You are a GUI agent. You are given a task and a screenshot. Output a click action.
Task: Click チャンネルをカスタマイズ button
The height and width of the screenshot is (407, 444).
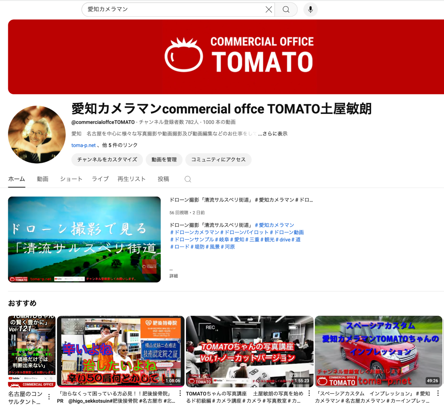pos(107,160)
